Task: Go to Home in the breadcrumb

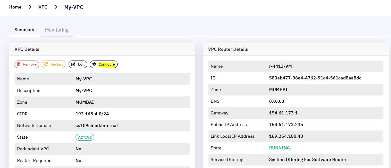Action: (x=15, y=7)
